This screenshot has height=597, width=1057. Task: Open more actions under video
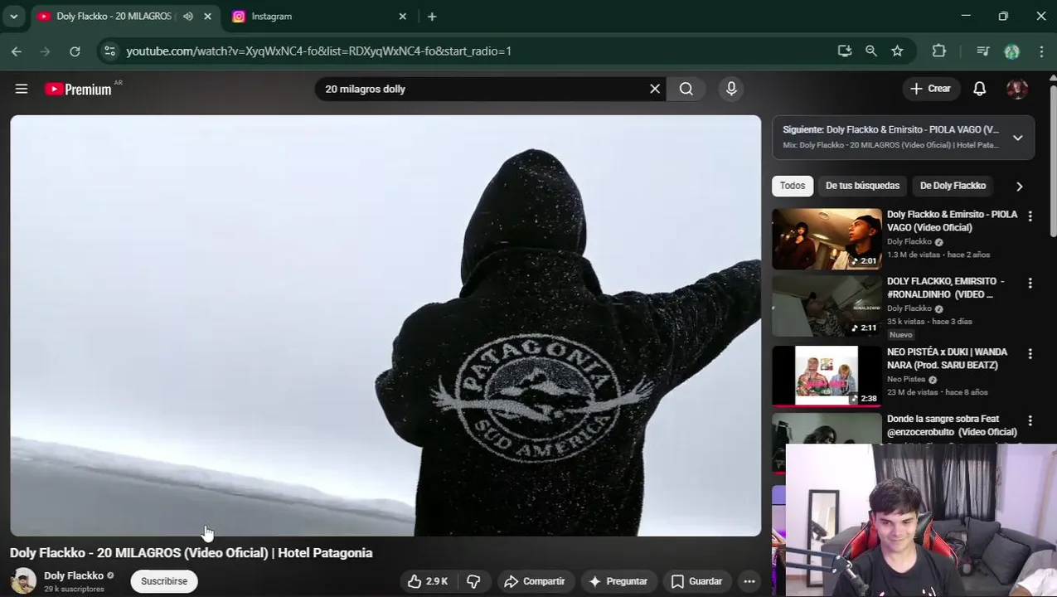tap(749, 581)
